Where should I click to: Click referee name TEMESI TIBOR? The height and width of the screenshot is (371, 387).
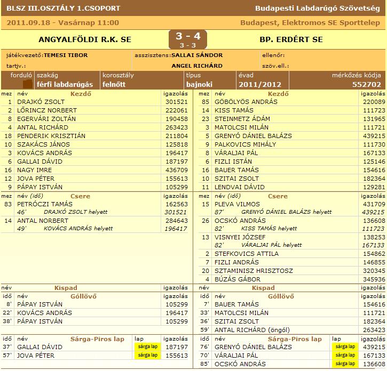tap(66, 55)
